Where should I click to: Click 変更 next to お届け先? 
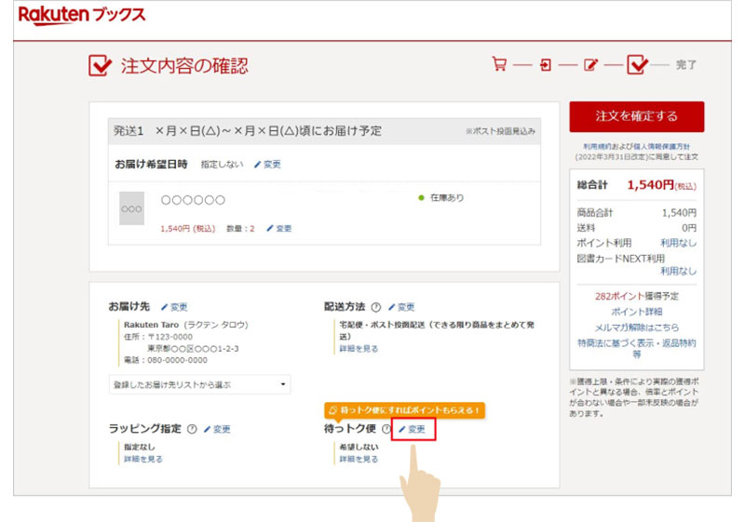(x=174, y=307)
